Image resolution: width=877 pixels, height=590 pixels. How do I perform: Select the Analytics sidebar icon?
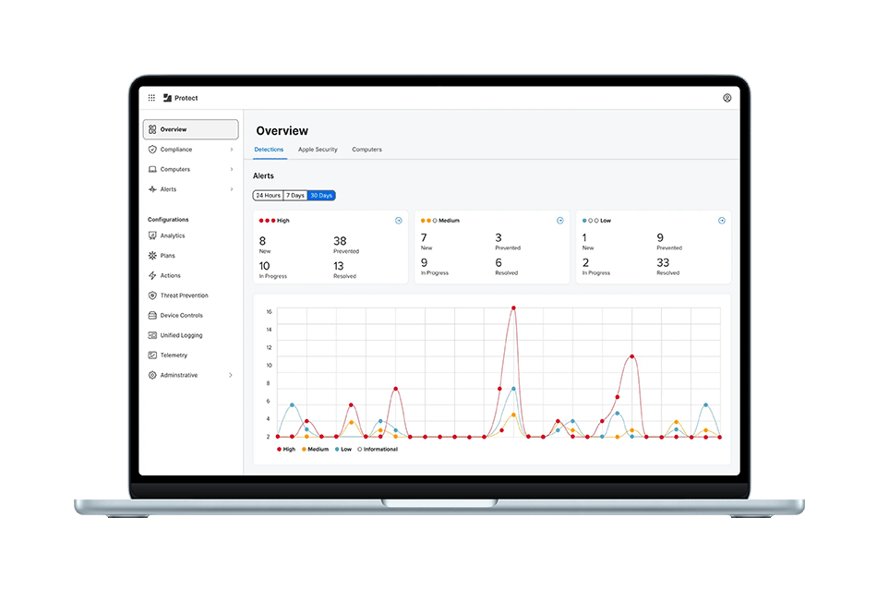click(x=152, y=236)
